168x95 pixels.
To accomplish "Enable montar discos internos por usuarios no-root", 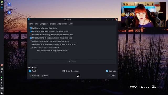I will tap(31, 41).
